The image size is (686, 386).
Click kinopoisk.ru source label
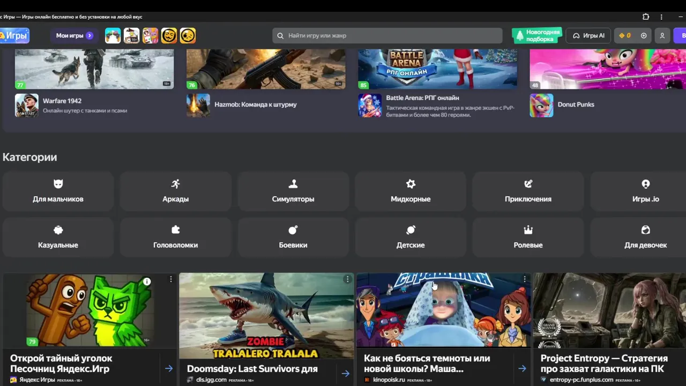(389, 380)
